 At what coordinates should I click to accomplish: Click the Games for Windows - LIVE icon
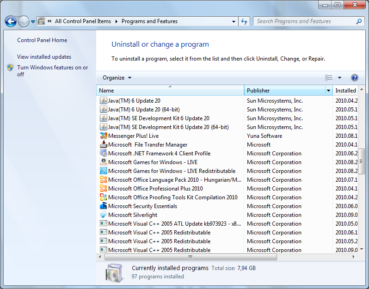pyautogui.click(x=103, y=162)
